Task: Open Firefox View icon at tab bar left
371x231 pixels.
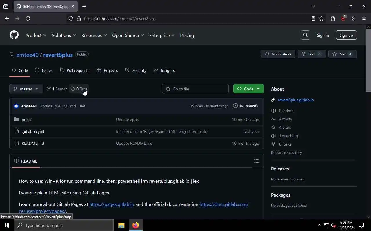Action: pyautogui.click(x=6, y=6)
